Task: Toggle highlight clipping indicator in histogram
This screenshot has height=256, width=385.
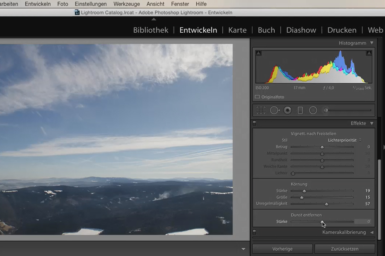Action: (x=369, y=53)
